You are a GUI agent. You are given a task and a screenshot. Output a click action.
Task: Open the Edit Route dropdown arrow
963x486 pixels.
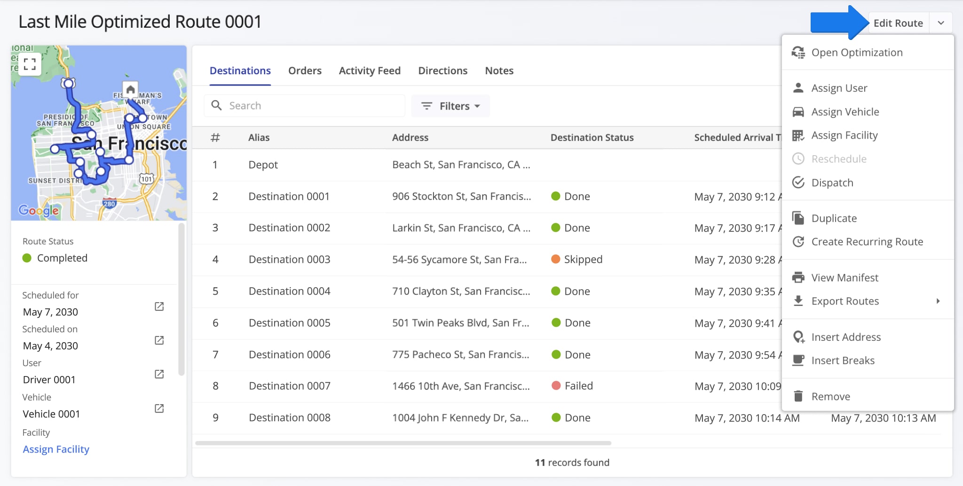pyautogui.click(x=941, y=22)
